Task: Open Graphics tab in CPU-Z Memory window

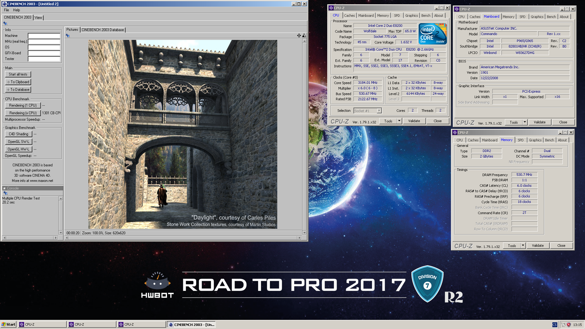Action: 535,140
